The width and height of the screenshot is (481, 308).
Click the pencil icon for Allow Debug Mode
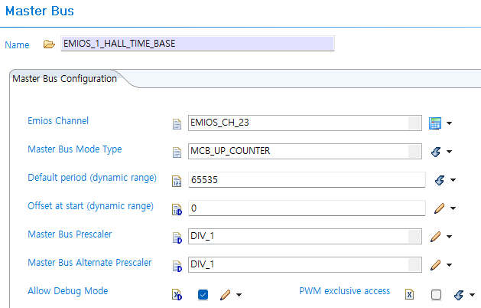tap(225, 295)
